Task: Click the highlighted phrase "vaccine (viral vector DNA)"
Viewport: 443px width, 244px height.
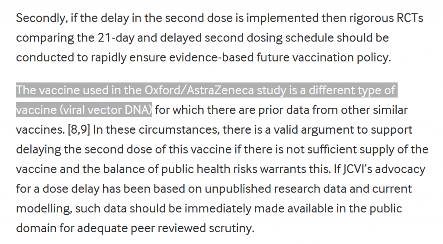Action: (84, 110)
